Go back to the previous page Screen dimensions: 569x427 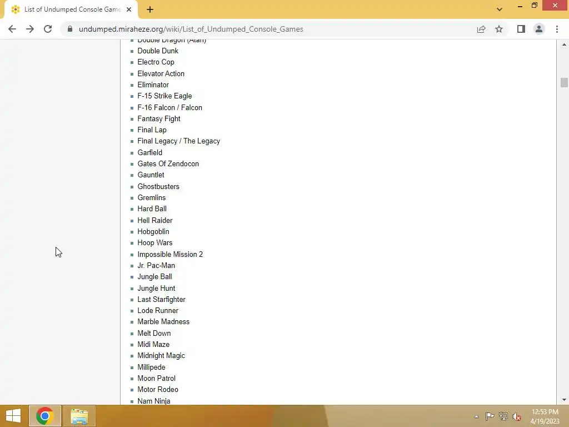pyautogui.click(x=12, y=29)
